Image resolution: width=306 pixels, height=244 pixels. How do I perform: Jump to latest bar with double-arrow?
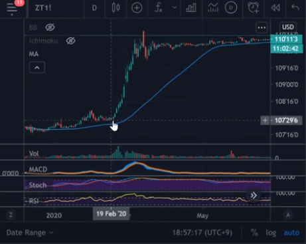pyautogui.click(x=254, y=195)
